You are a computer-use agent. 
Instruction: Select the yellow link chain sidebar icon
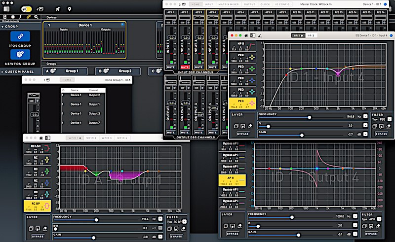29,17
